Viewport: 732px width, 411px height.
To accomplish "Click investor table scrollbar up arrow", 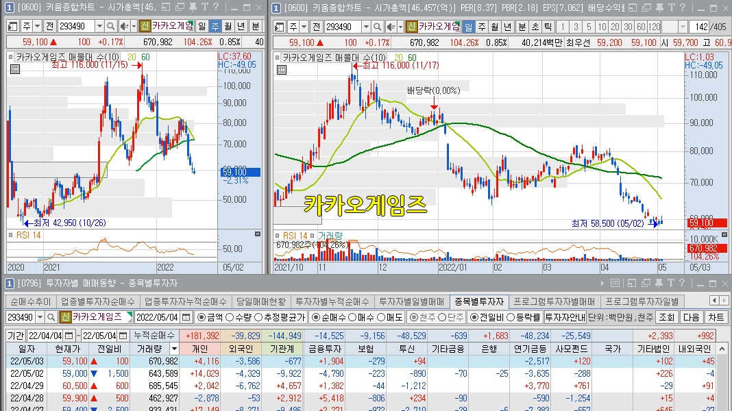I will click(722, 349).
